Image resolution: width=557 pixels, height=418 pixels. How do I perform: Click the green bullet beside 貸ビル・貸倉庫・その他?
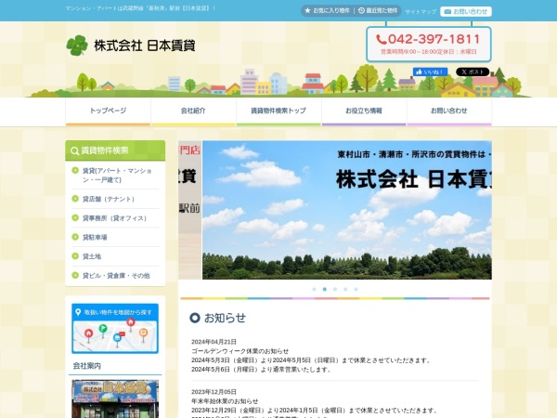(x=75, y=275)
